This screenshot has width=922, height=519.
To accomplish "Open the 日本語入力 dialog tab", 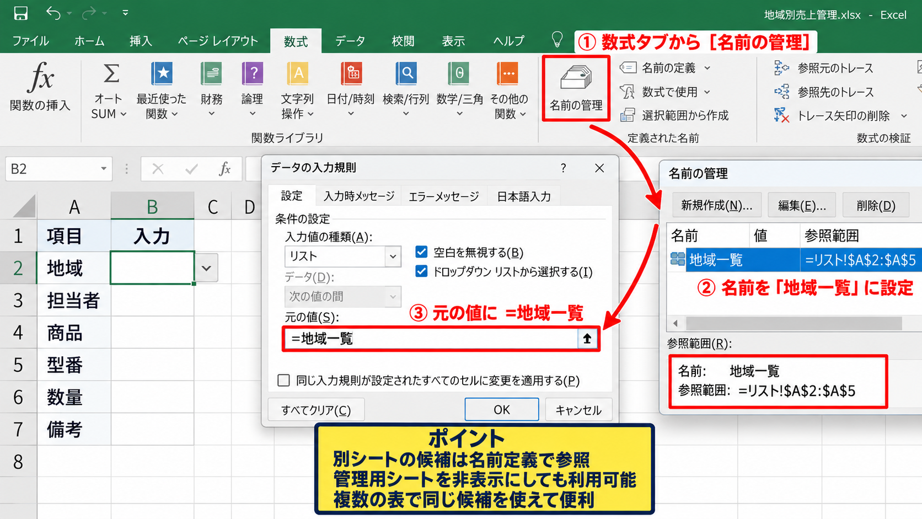I will (524, 196).
